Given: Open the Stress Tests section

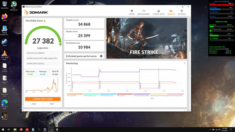Looking at the screenshot, I should pos(159,12).
